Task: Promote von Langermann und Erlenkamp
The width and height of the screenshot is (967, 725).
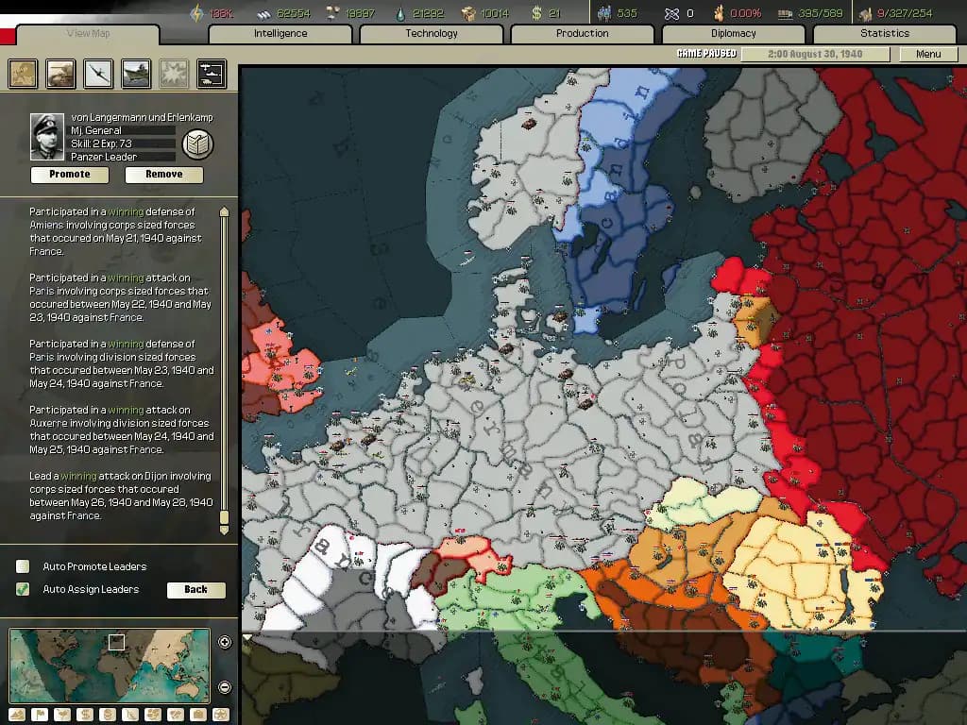Action: click(x=69, y=175)
